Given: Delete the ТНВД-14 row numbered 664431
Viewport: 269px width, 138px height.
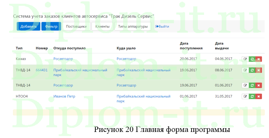Looking at the screenshot, I should [x=259, y=70].
